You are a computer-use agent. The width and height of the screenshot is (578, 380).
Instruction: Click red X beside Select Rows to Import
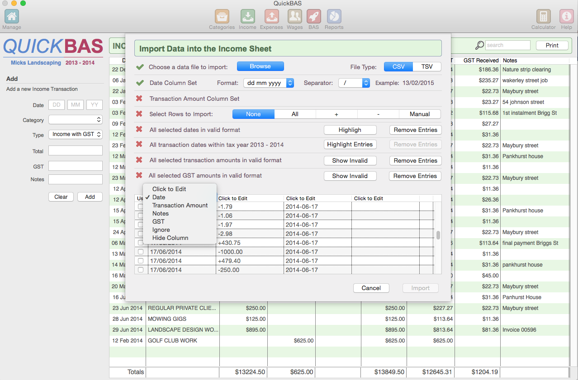pyautogui.click(x=139, y=114)
